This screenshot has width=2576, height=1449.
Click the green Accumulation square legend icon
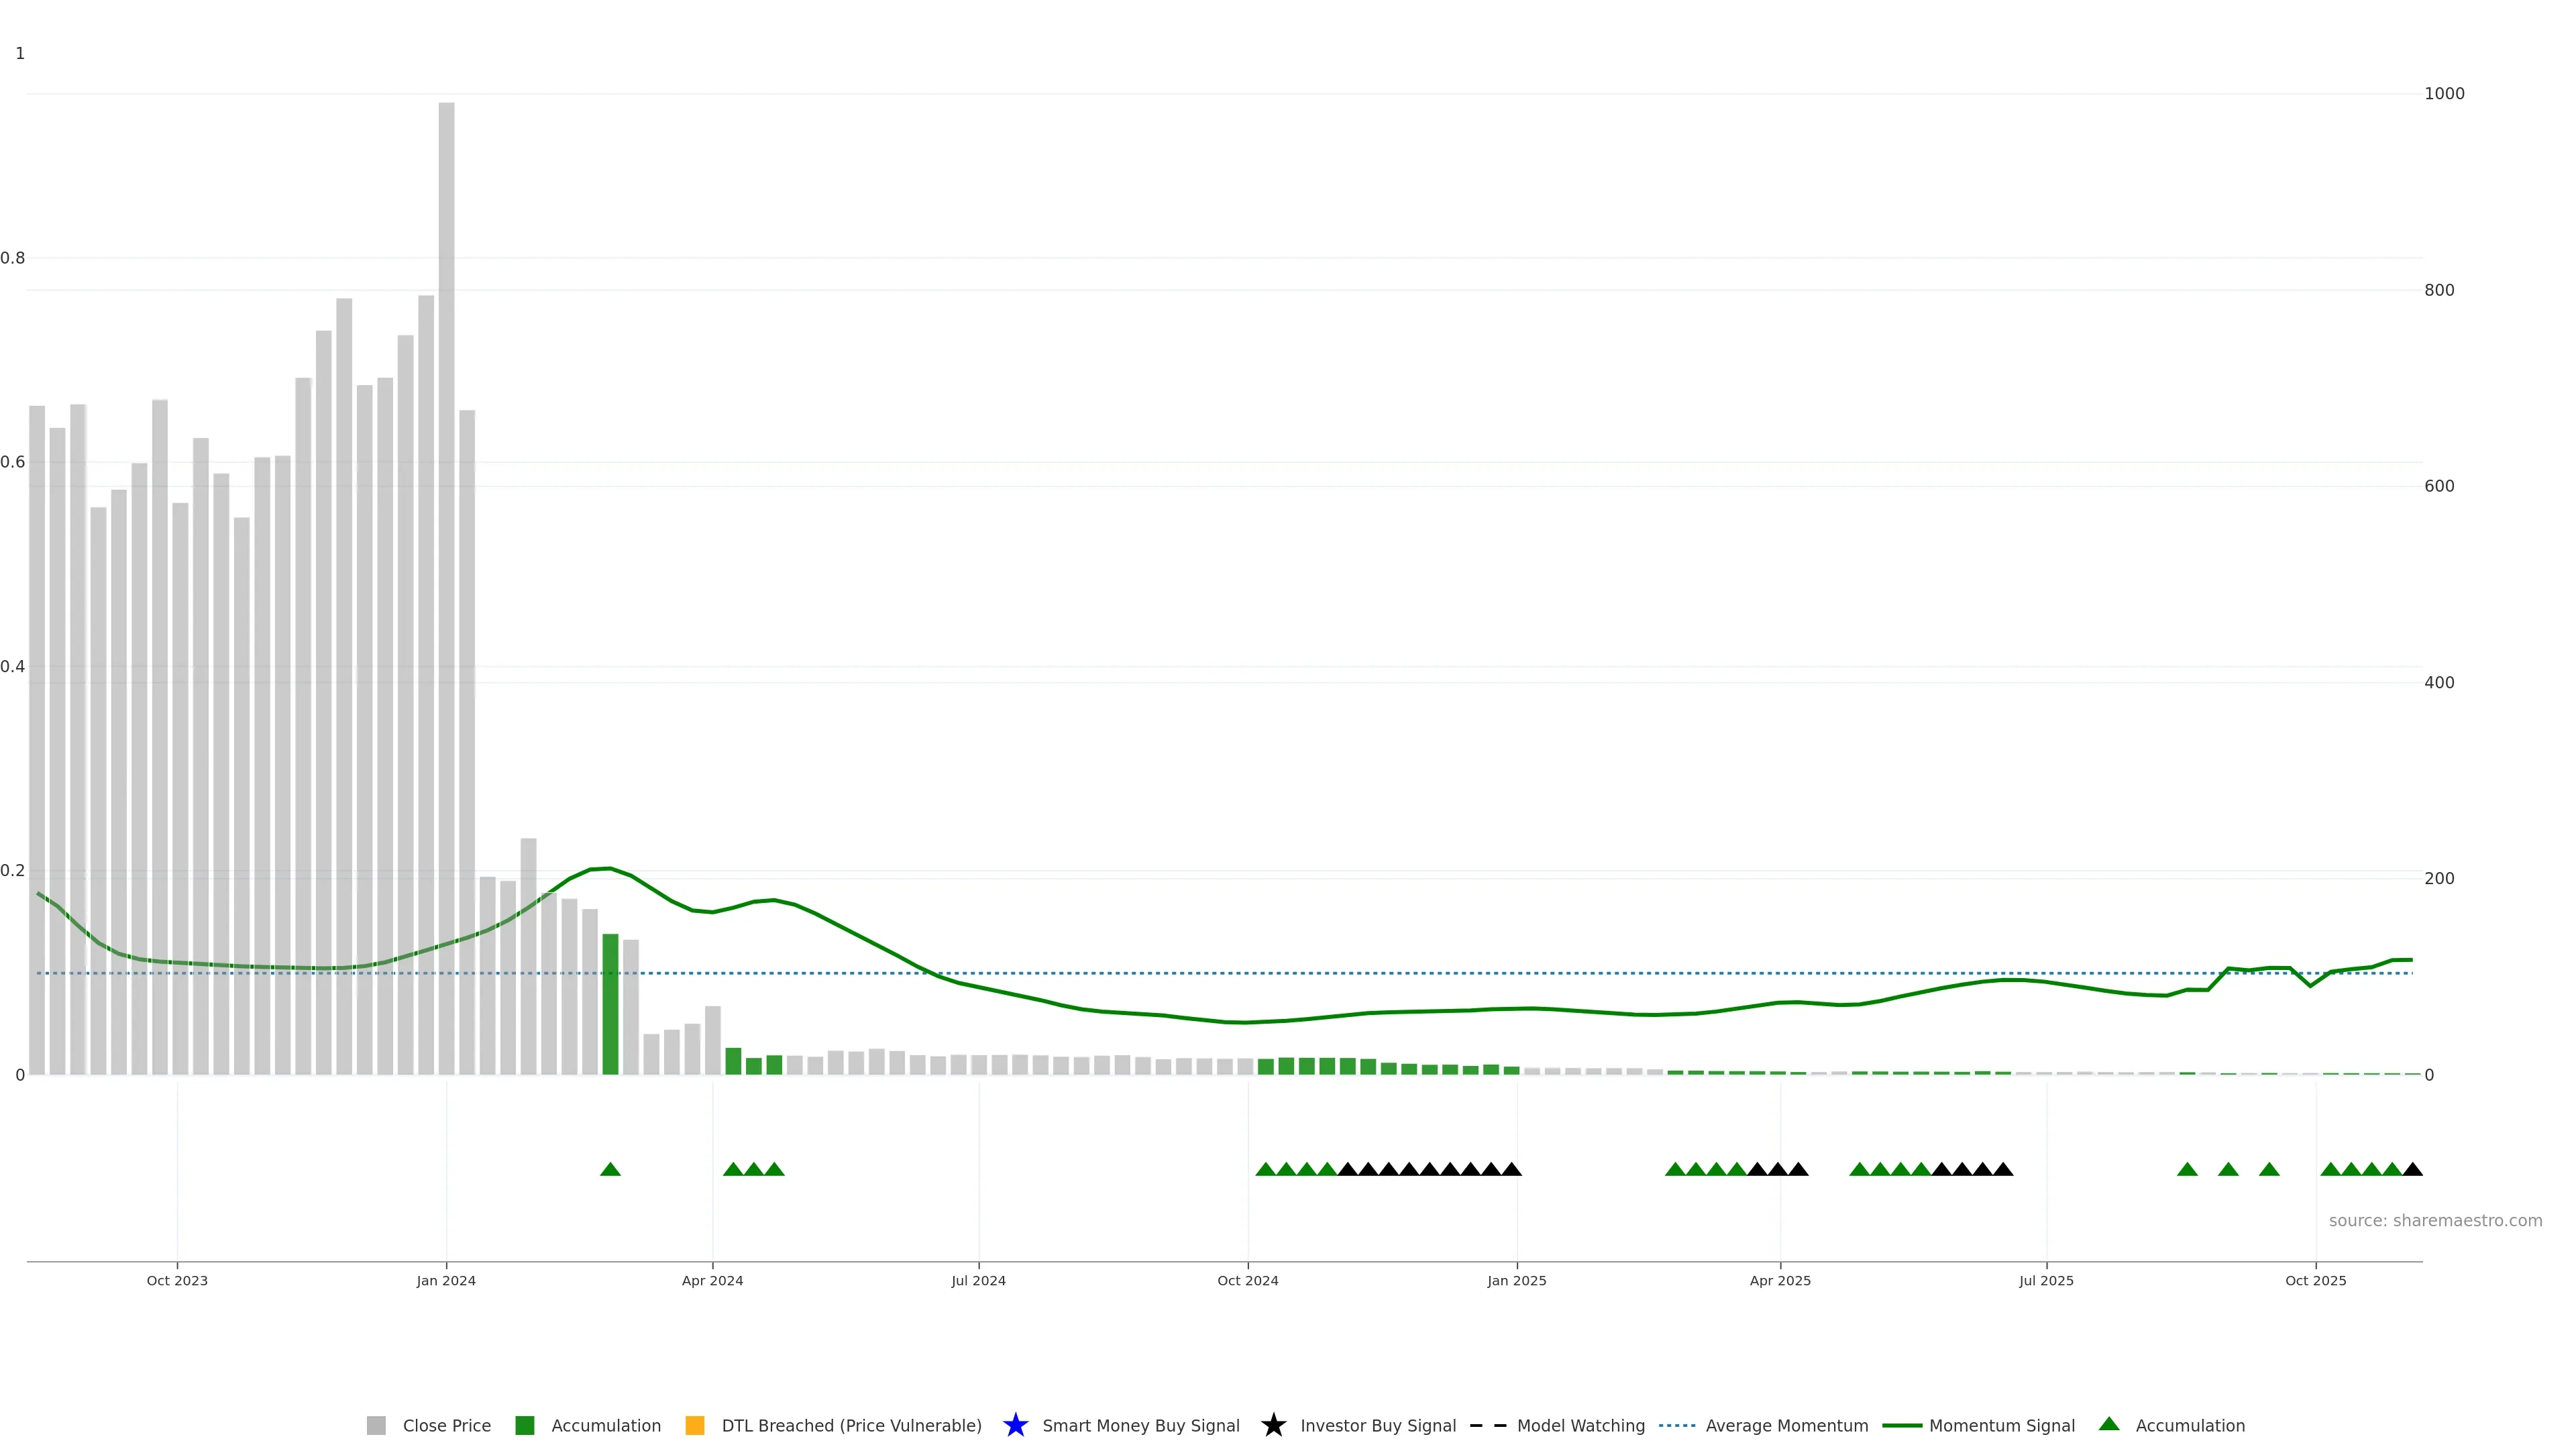[x=524, y=1425]
